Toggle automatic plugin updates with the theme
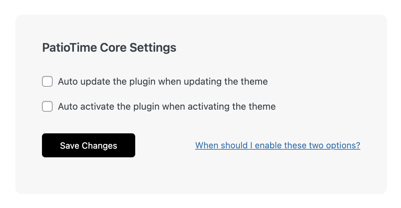This screenshot has width=401, height=208. pyautogui.click(x=47, y=81)
